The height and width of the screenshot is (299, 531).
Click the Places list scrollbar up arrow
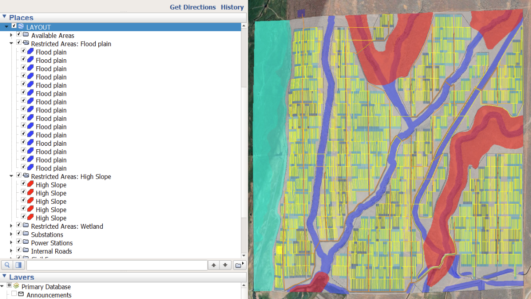(244, 26)
